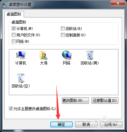Confirm with the 确定 button

tap(61, 124)
